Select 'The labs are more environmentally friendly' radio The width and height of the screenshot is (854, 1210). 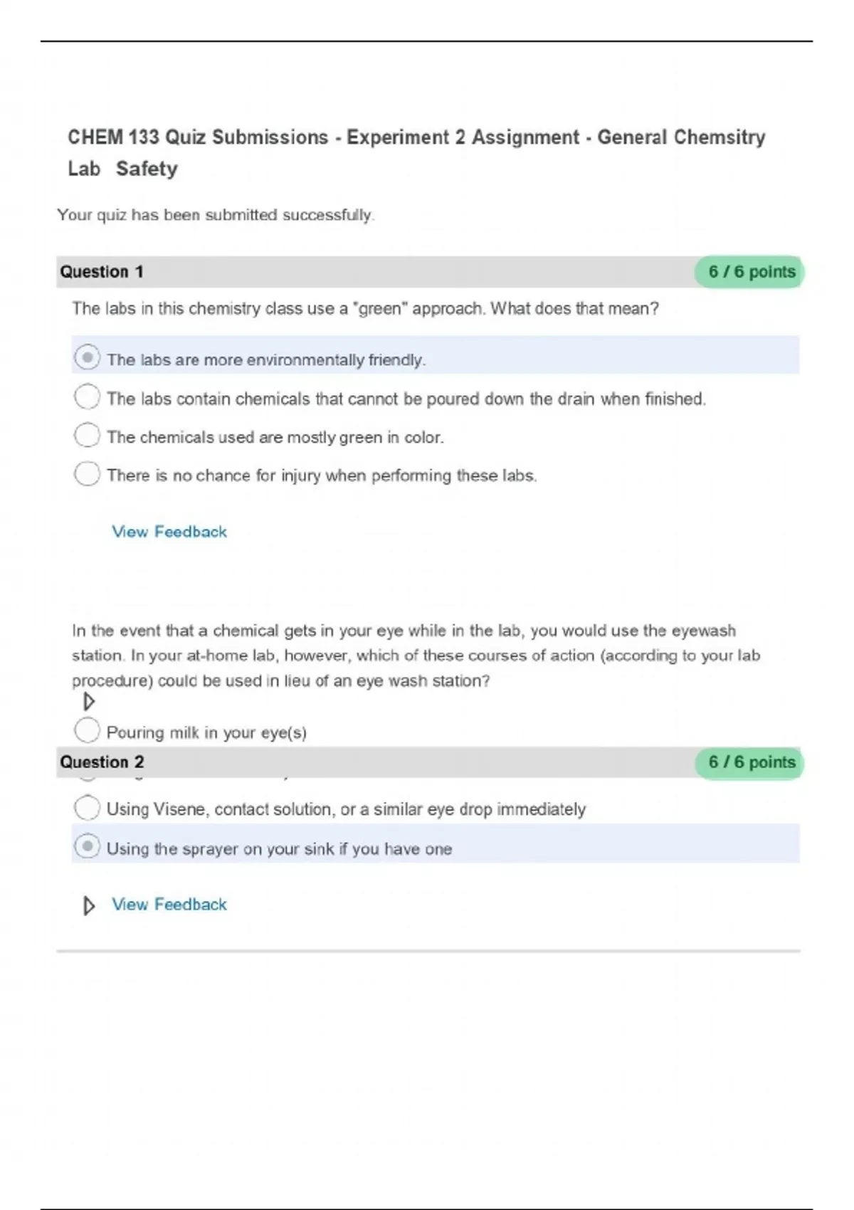tap(87, 357)
